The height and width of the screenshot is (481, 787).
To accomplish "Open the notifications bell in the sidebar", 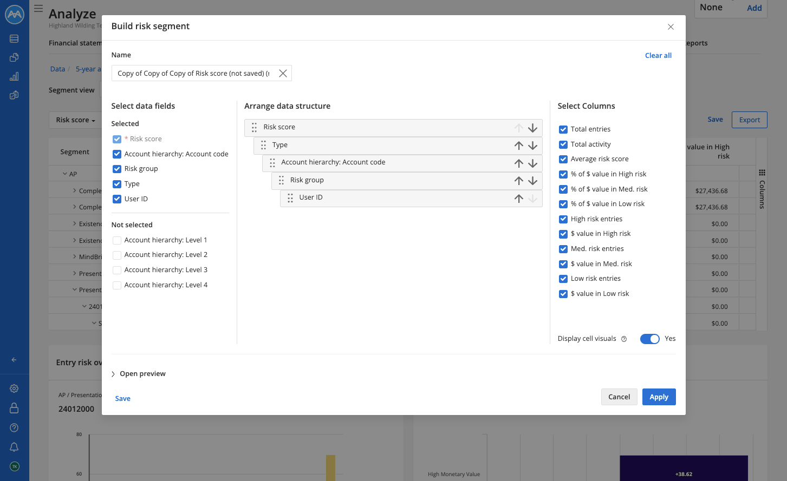I will click(x=14, y=447).
